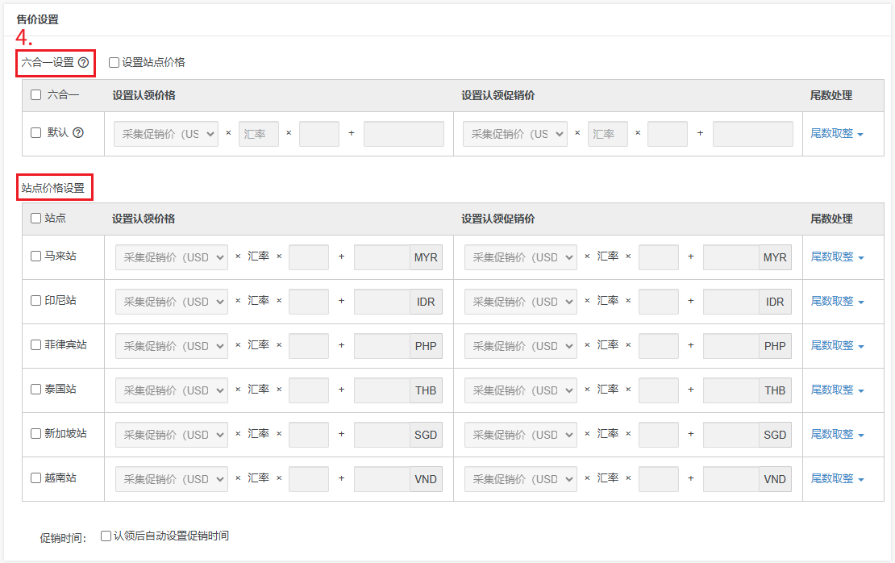Click the 汇率 field in 默认 认领价格
Viewport: 895px width, 563px height.
(x=258, y=134)
